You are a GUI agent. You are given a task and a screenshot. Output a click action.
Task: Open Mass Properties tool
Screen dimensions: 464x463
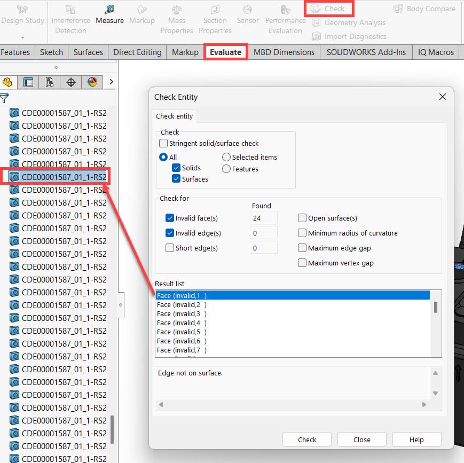pos(177,10)
